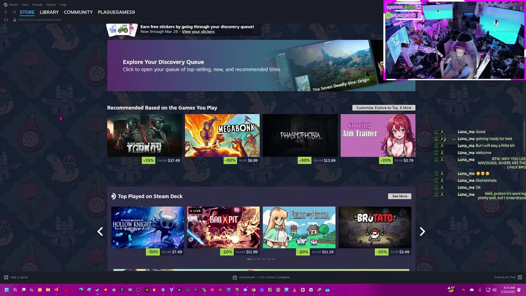Click the OneDrive cloud tray icon
Screen dimensions: 526x296
coord(472,290)
